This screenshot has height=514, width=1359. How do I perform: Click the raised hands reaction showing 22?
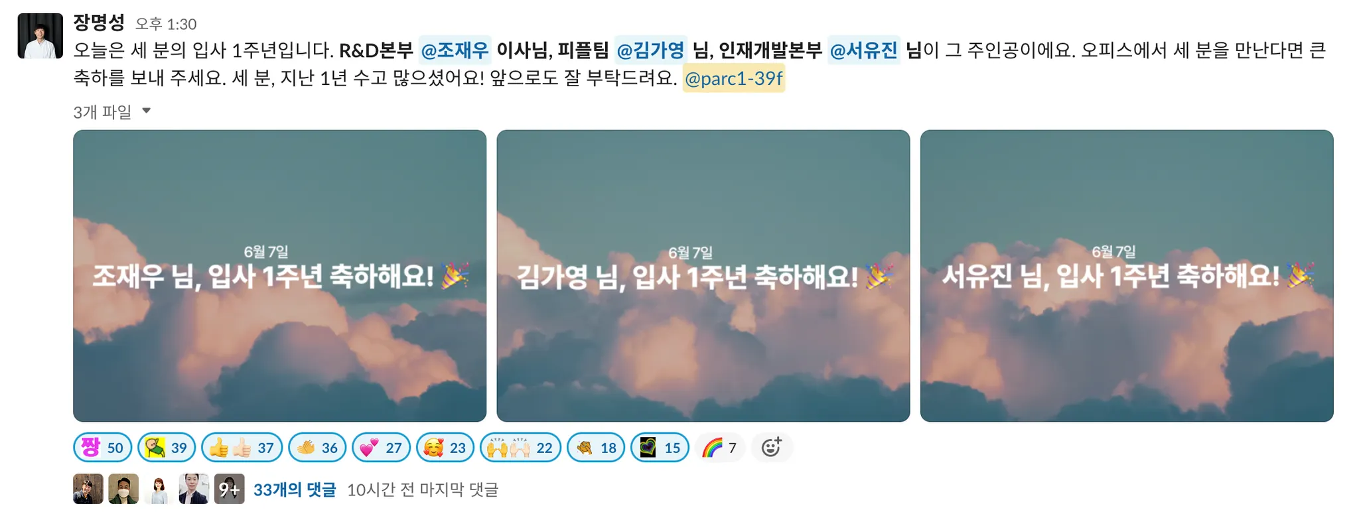(x=521, y=448)
